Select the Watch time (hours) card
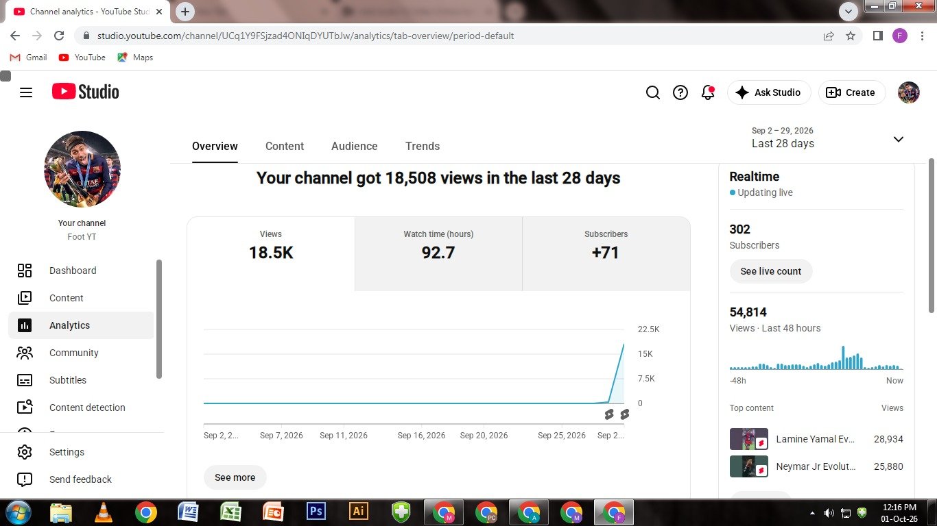The height and width of the screenshot is (526, 937). pyautogui.click(x=438, y=254)
